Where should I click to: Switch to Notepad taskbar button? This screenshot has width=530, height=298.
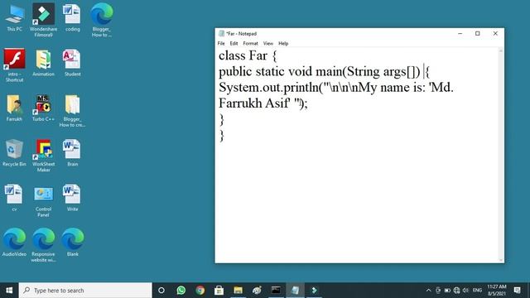click(295, 291)
